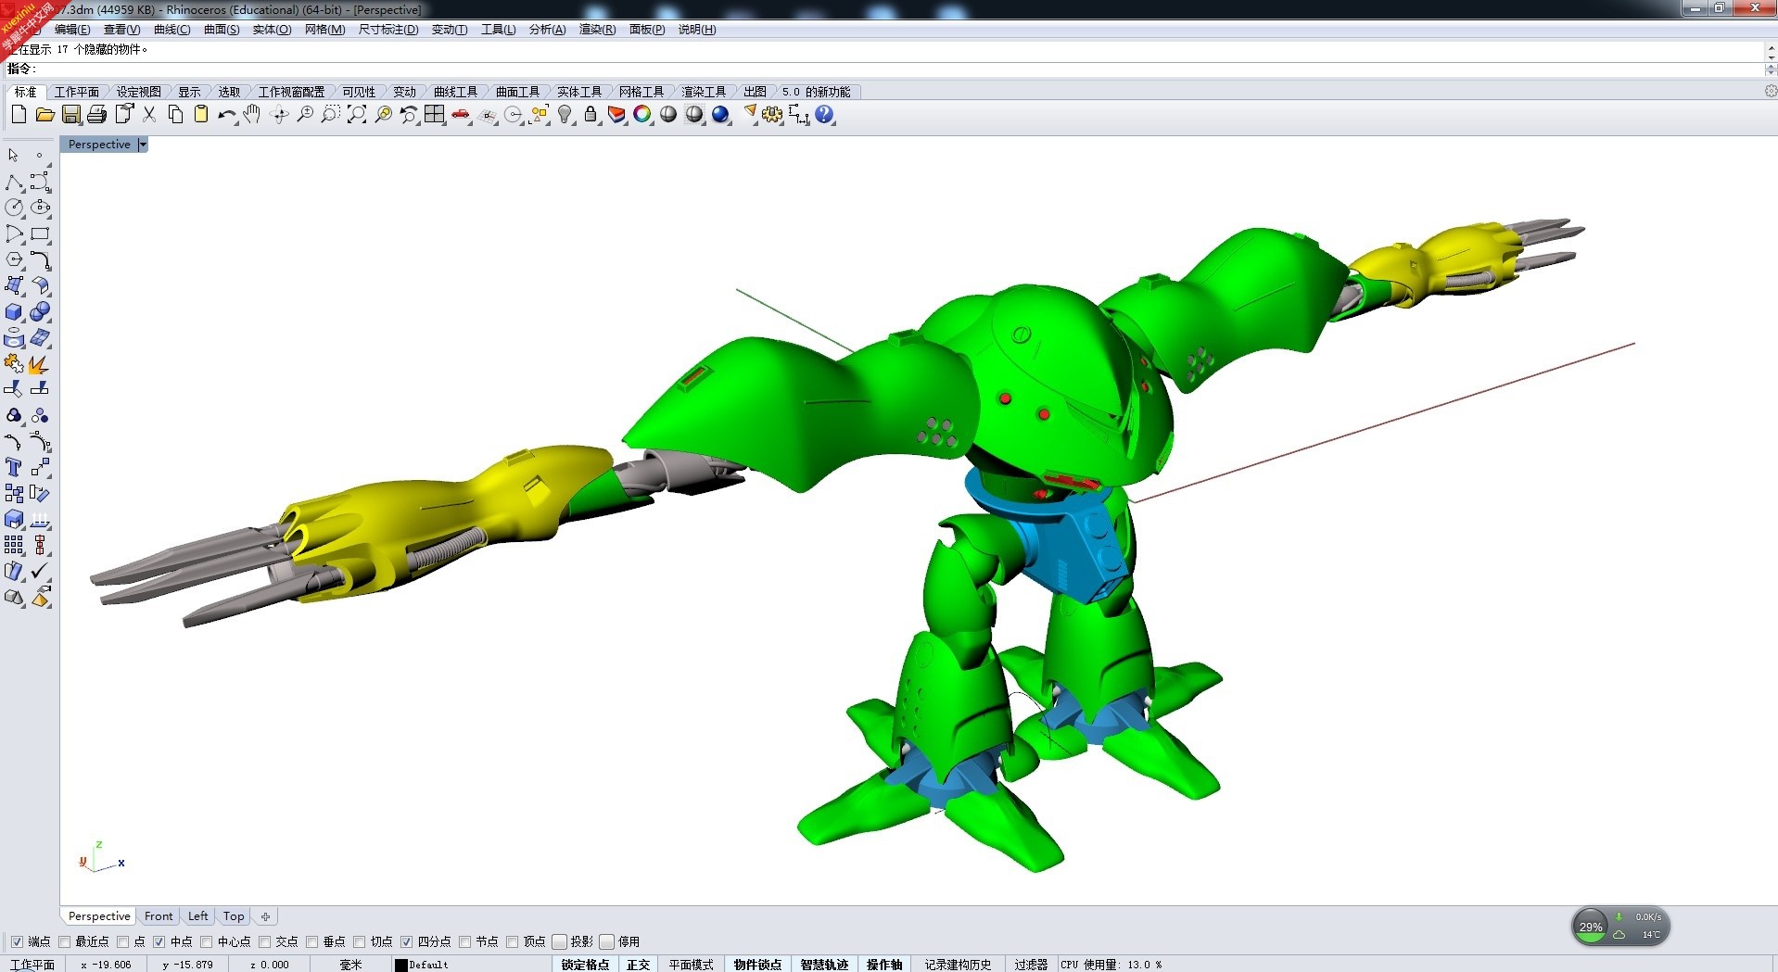Open a file with the folder icon
Image resolution: width=1778 pixels, height=972 pixels.
click(44, 115)
